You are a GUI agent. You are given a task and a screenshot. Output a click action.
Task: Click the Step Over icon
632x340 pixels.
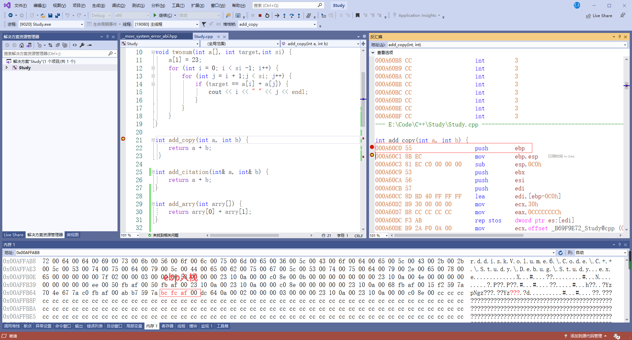pos(292,15)
